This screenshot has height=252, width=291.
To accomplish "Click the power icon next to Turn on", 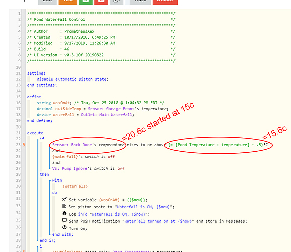I will pos(64,227).
